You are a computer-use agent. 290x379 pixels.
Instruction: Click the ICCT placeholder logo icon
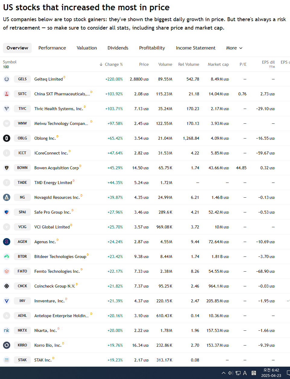click(x=7, y=153)
